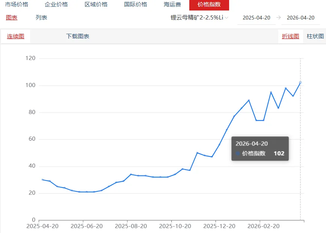Screen dimensions: 326x233
Task: Select 企业价格 from the top navigation
Action: click(x=56, y=5)
